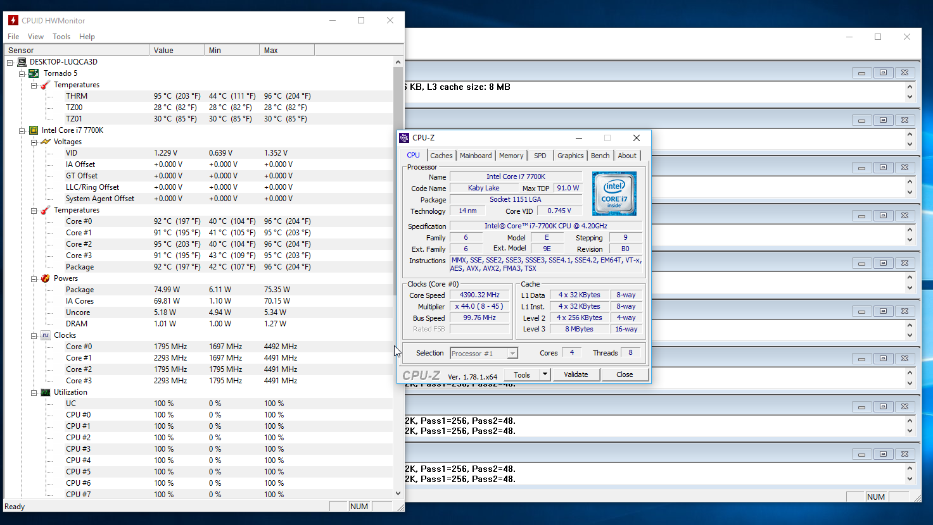Screen dimensions: 933x525
Task: Select the DRAM power row
Action: [x=198, y=324]
